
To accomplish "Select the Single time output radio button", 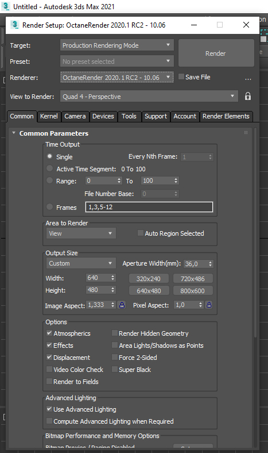I will (x=49, y=156).
